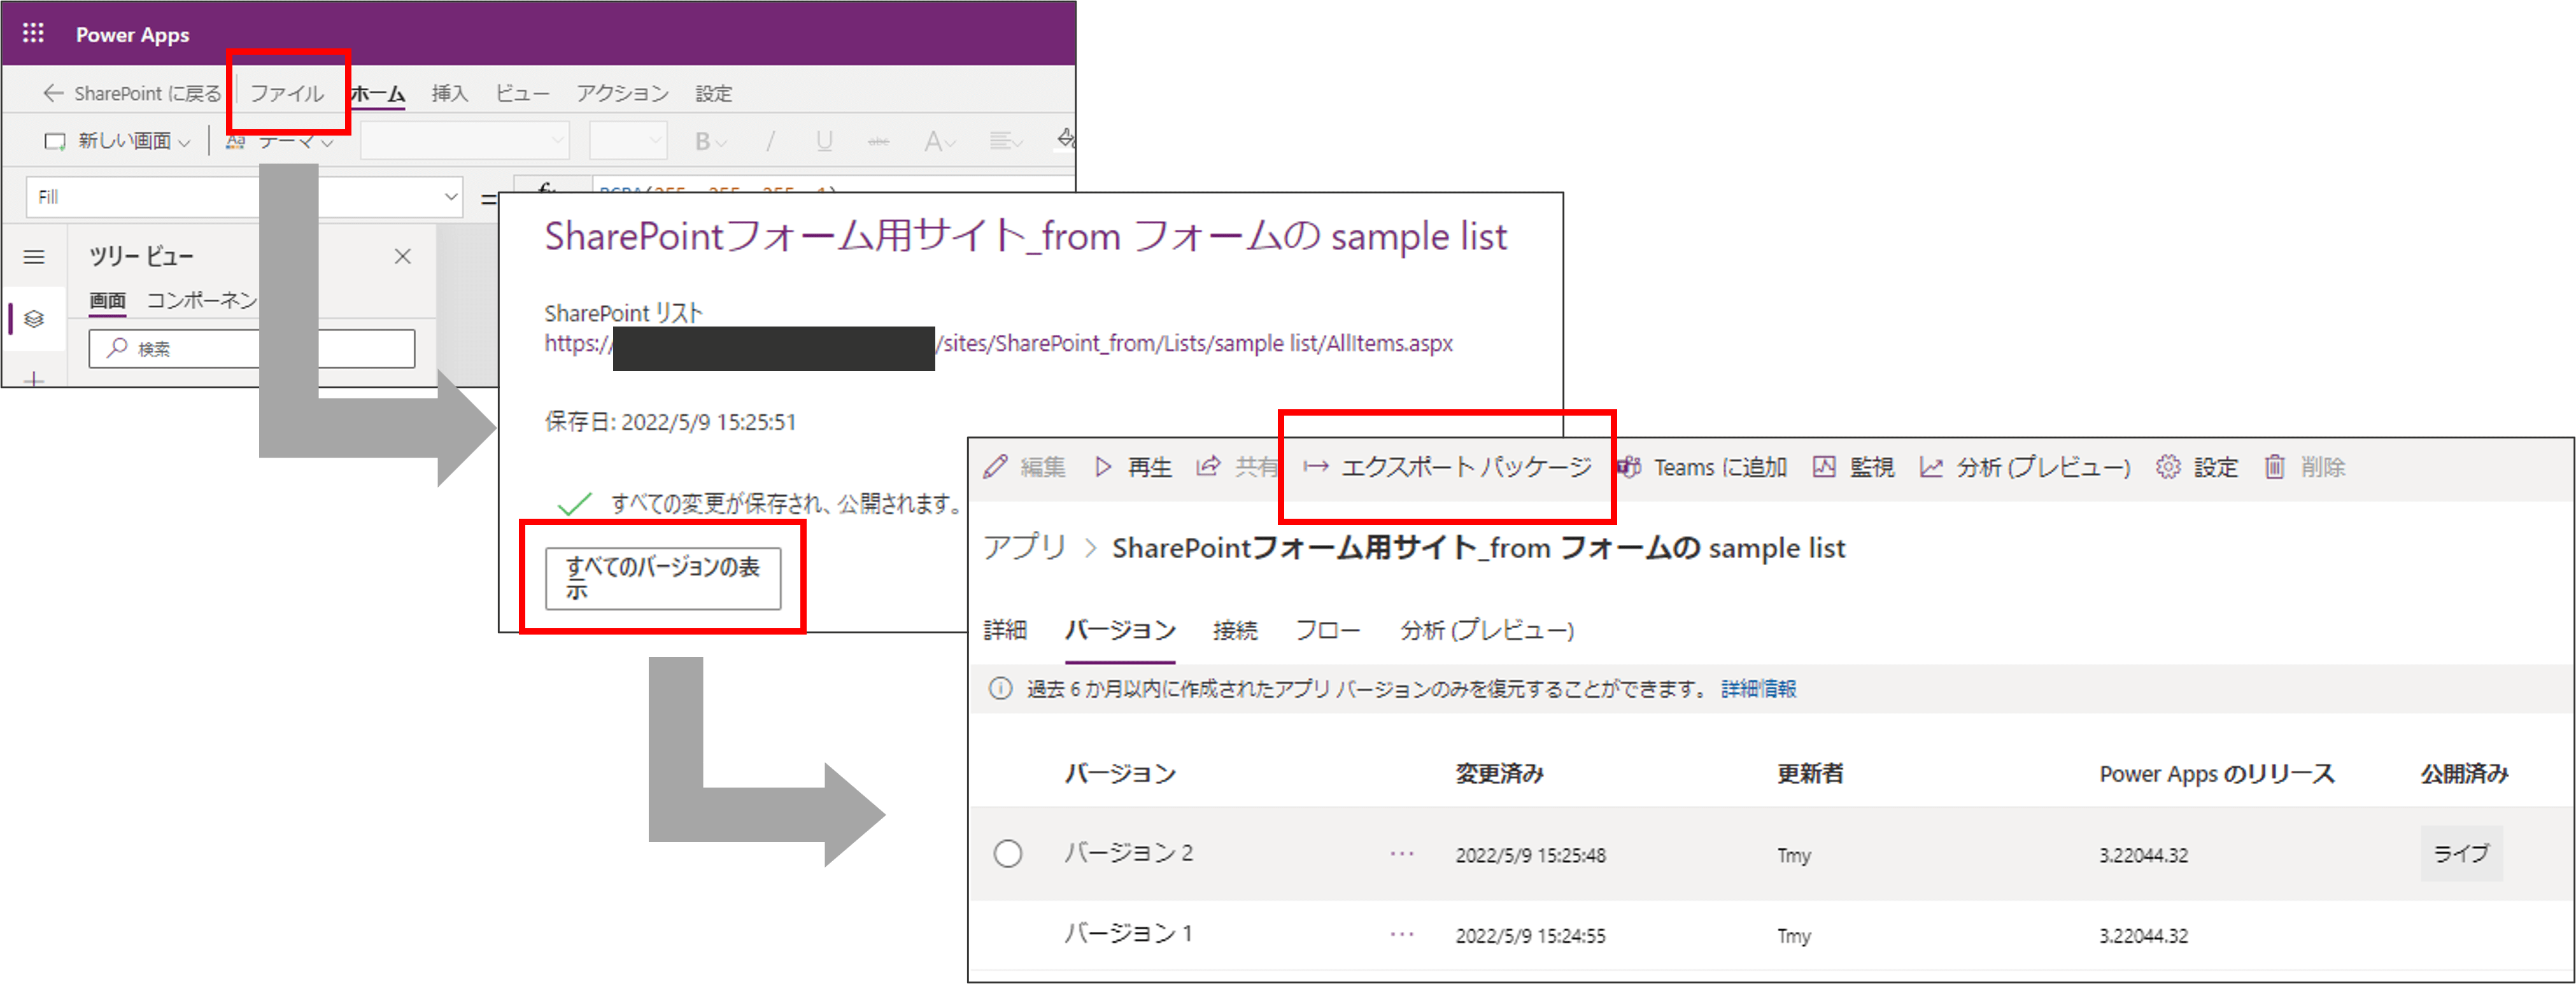Toggle the hamburger navigation menu
The height and width of the screenshot is (984, 2576).
tap(34, 257)
